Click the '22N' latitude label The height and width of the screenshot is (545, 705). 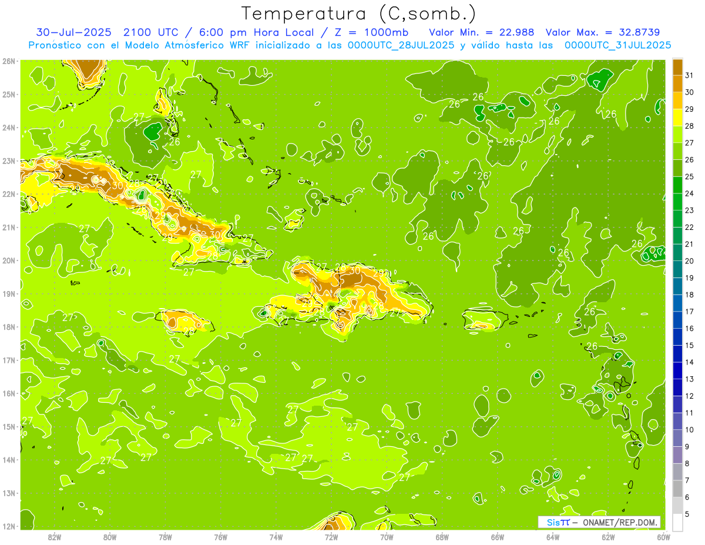(x=9, y=194)
